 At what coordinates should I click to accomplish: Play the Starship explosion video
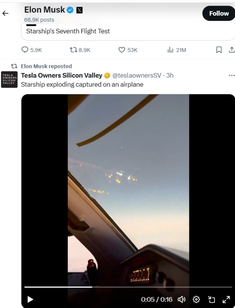point(30,299)
